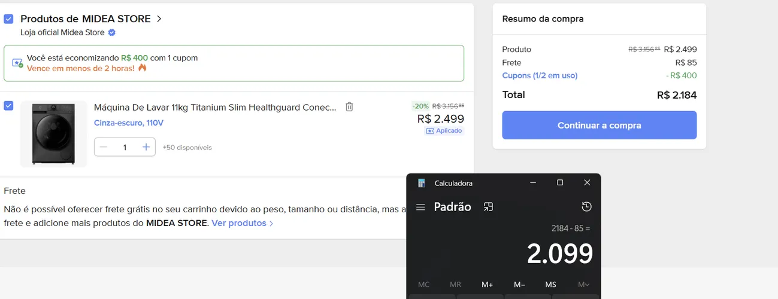
Task: Click the MS memory store button
Action: pyautogui.click(x=550, y=285)
